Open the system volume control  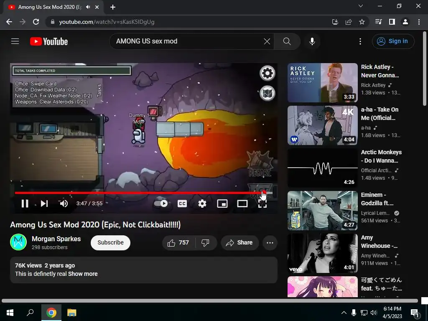374,313
